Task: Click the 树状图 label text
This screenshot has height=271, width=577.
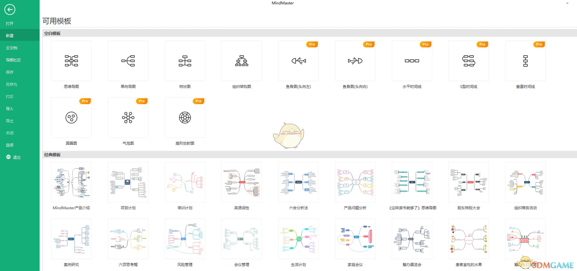Action: coord(185,87)
